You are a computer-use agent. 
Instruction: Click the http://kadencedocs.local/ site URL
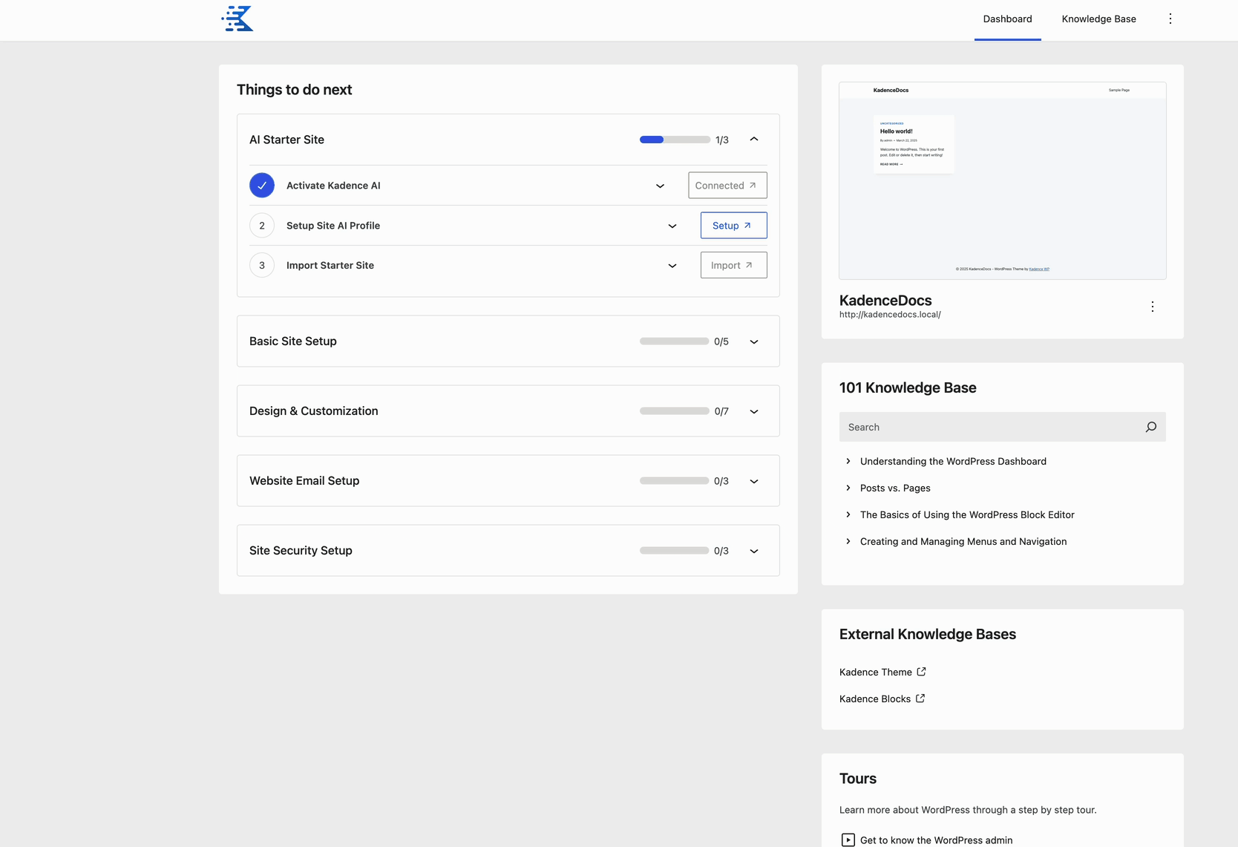tap(890, 314)
